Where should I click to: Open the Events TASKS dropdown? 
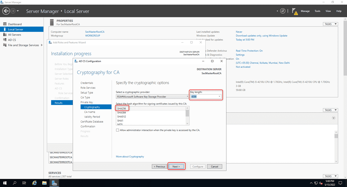(x=330, y=110)
